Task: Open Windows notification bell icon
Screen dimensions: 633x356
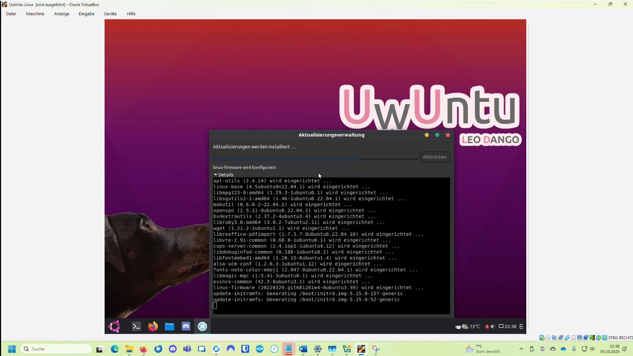Action: (625, 349)
